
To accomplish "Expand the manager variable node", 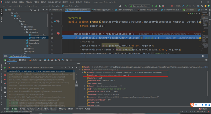I will tap(85, 97).
